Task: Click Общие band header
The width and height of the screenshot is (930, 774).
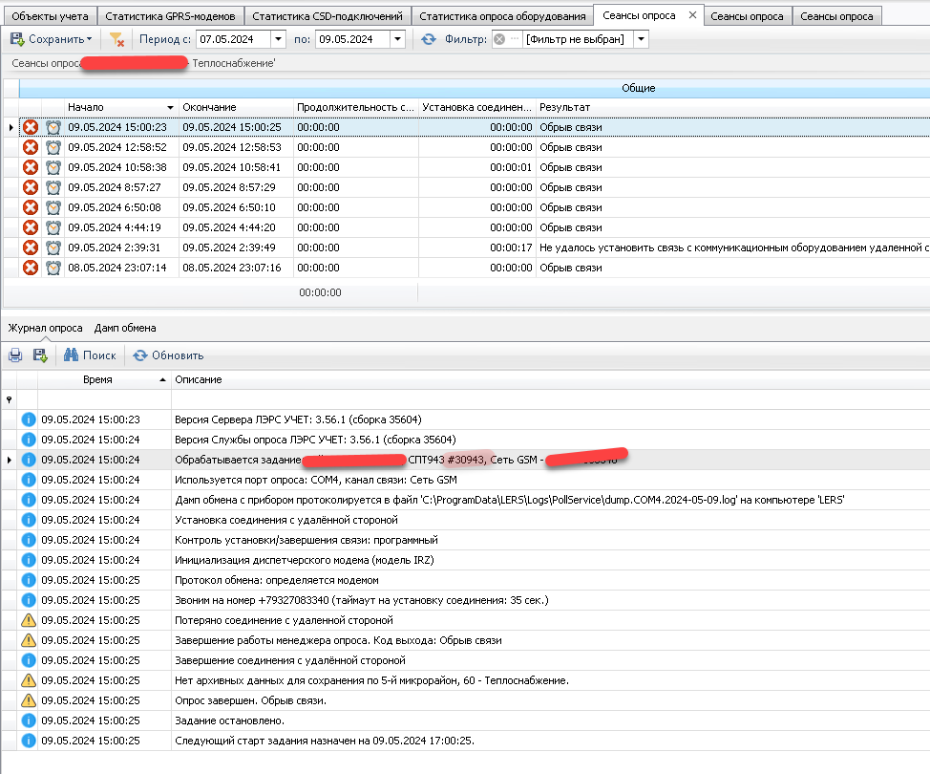Action: click(x=475, y=89)
